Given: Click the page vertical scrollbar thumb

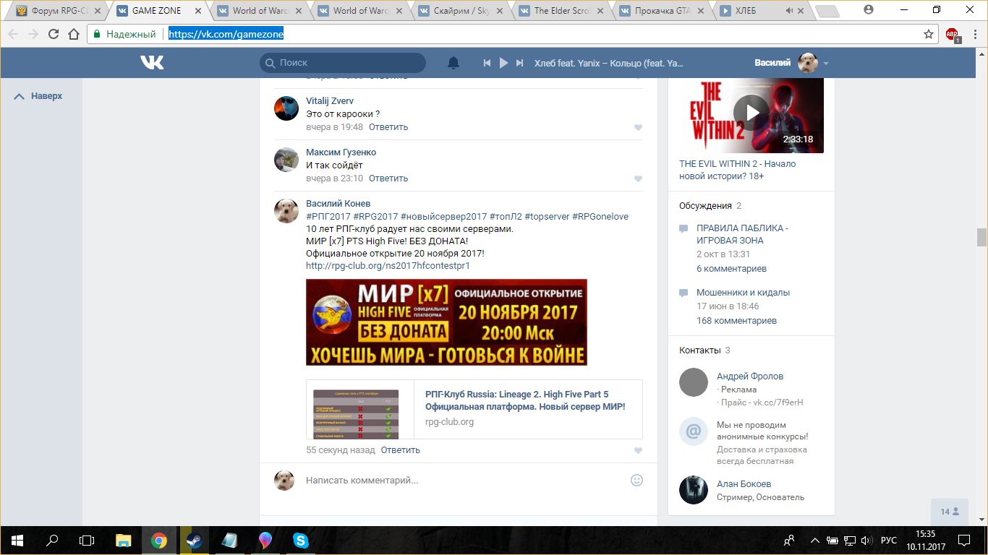Looking at the screenshot, I should point(981,238).
